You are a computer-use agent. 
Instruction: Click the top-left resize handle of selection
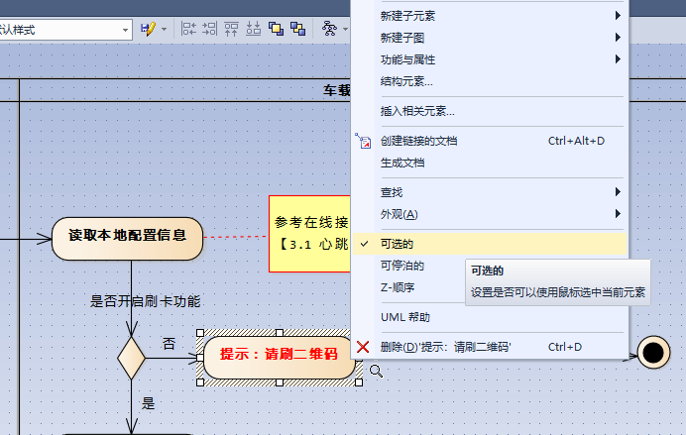200,333
